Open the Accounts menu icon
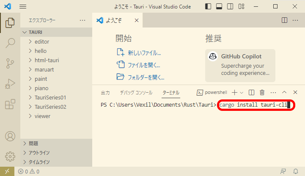The height and width of the screenshot is (176, 305). 10,137
